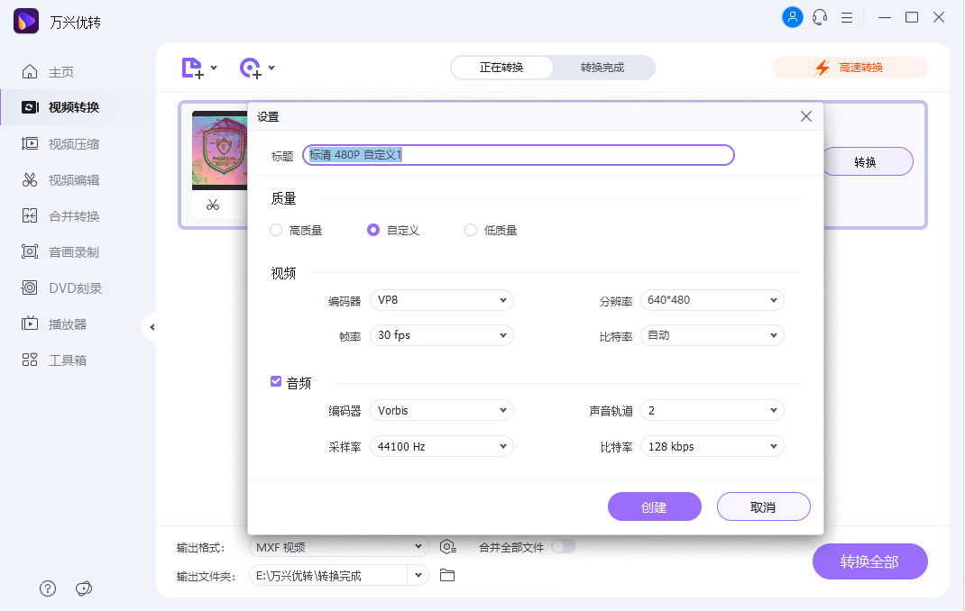Select the 自定义 quality radio button

point(372,230)
